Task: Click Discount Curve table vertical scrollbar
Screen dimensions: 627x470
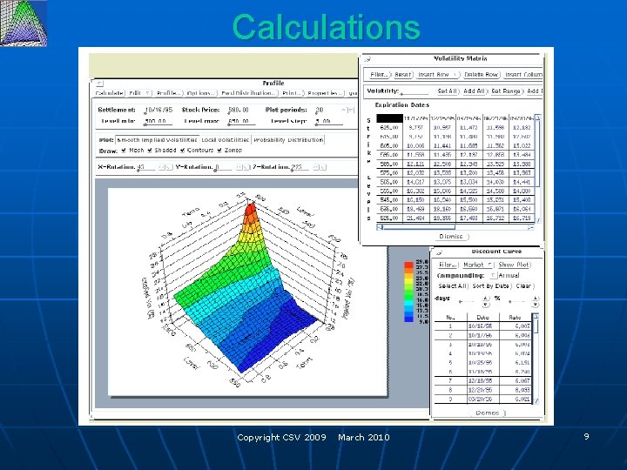Action: coord(536,359)
